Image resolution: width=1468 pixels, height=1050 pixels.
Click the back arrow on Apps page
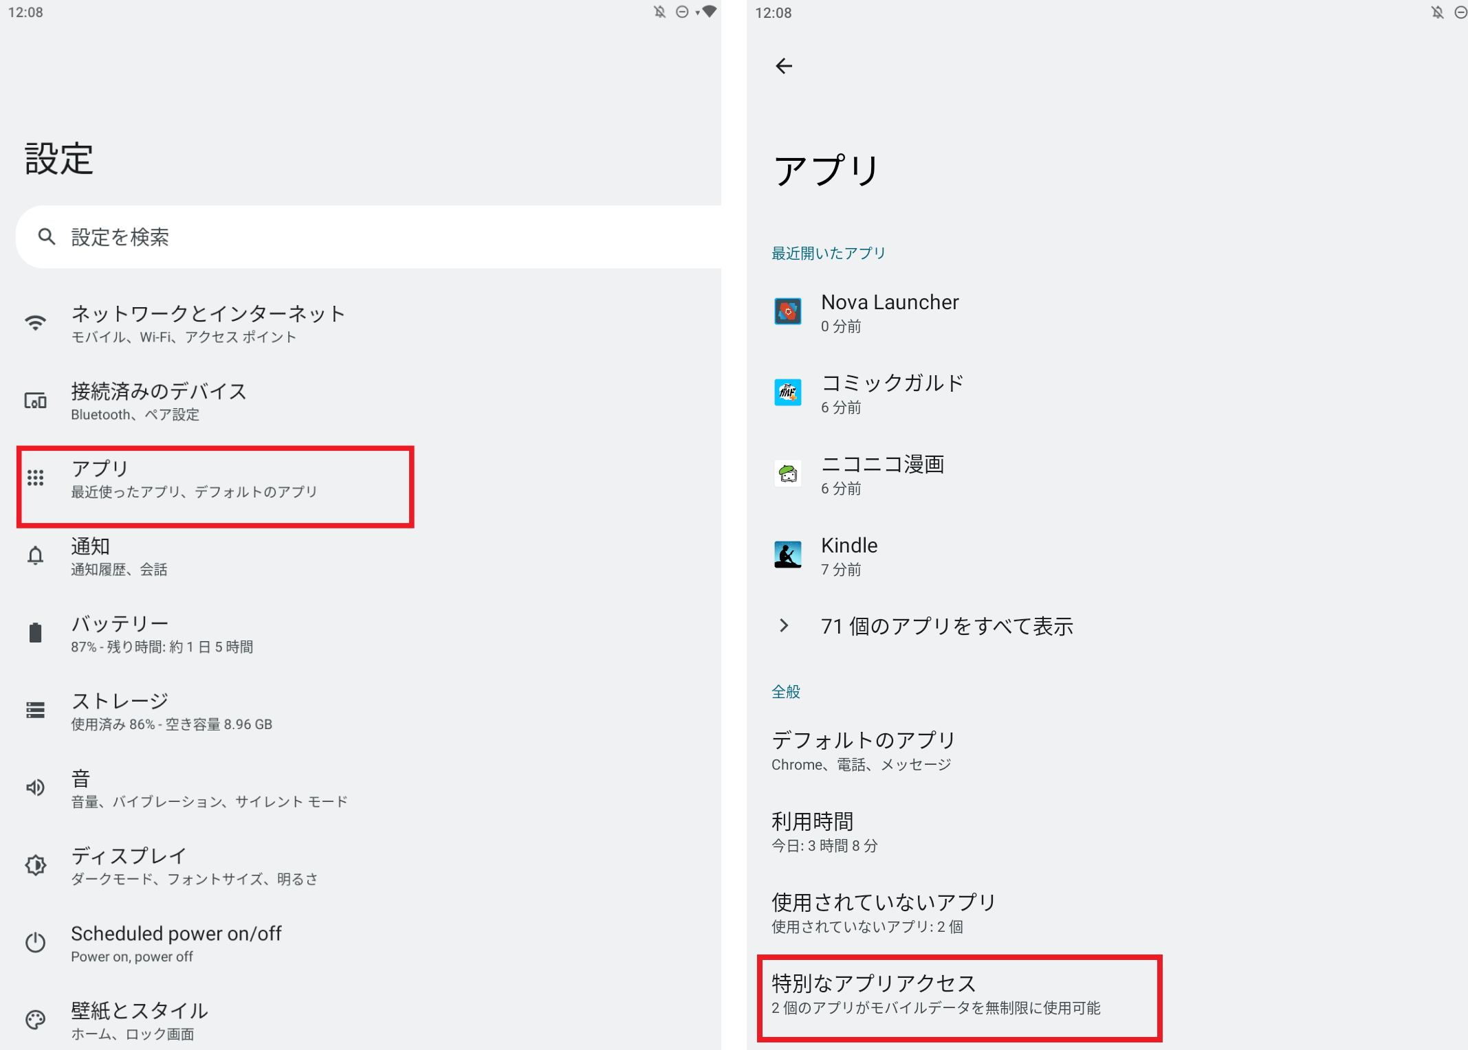(x=784, y=66)
